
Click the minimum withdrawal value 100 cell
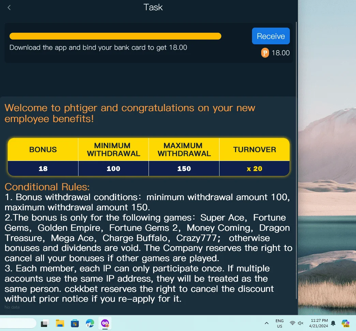[x=114, y=169]
